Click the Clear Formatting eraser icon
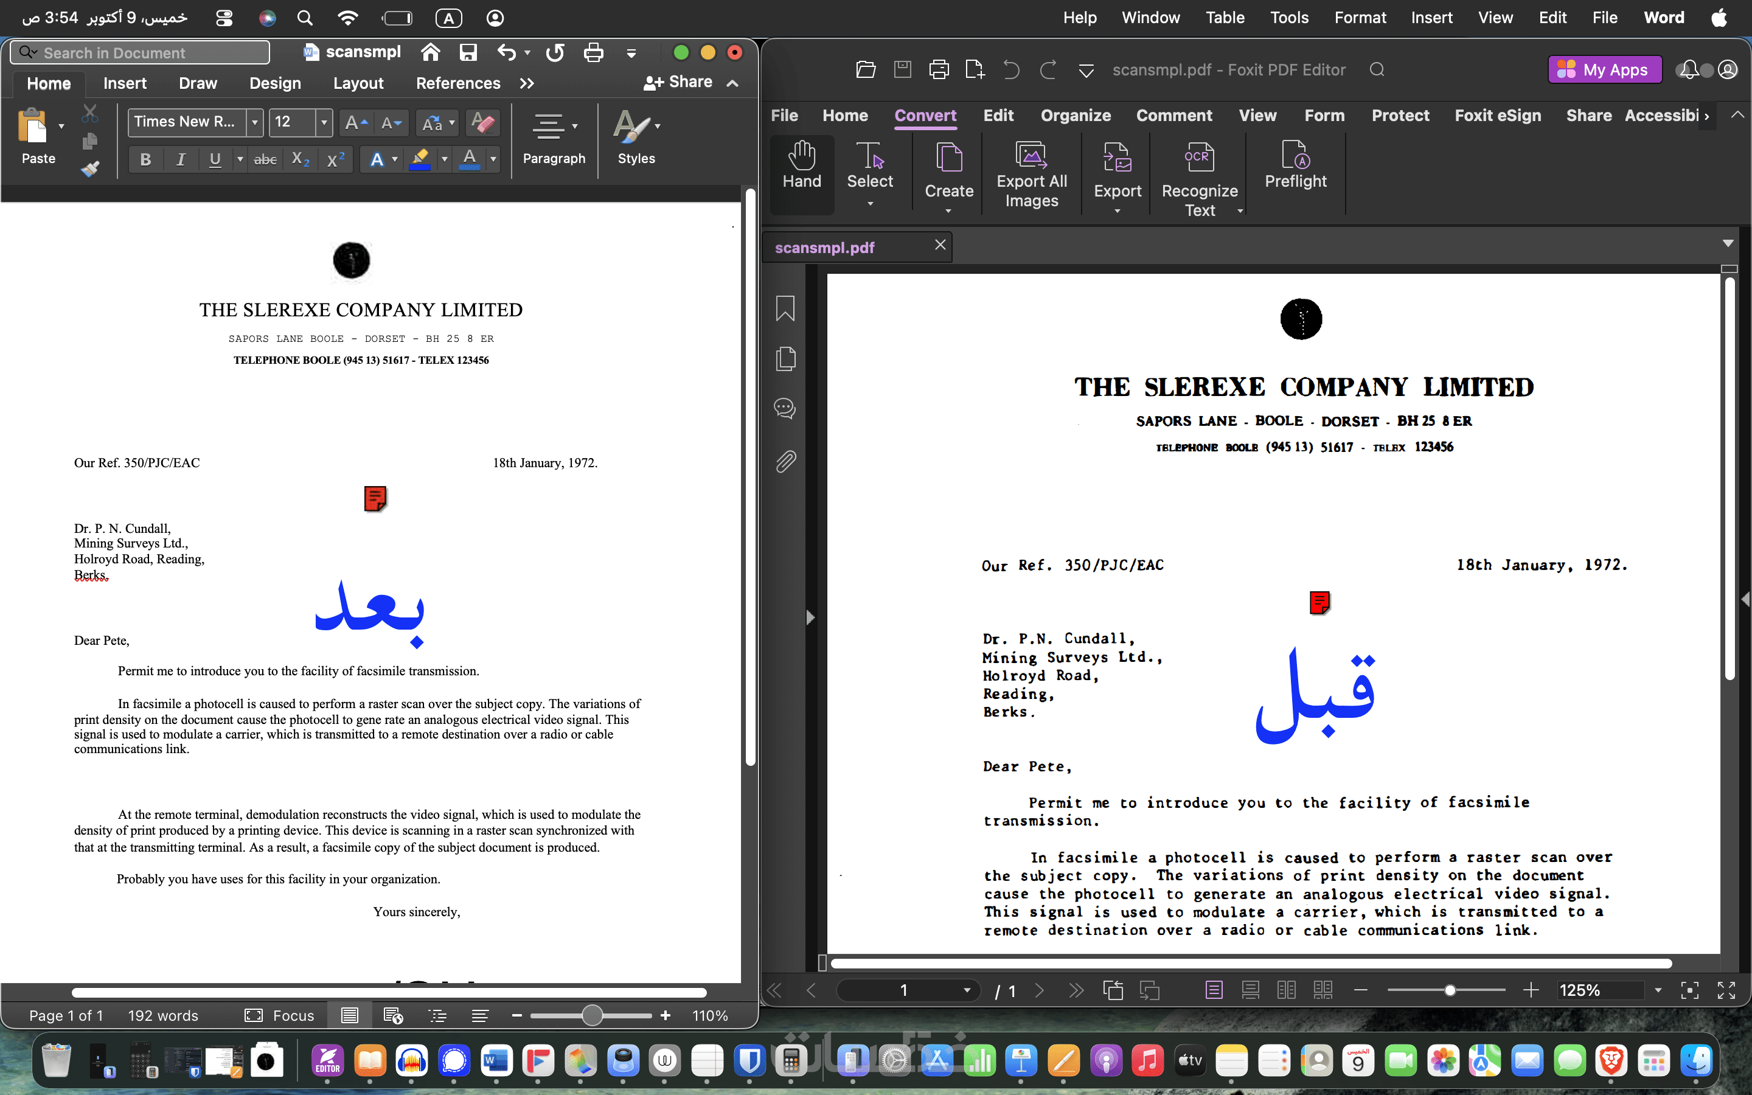This screenshot has width=1752, height=1095. coord(483,122)
